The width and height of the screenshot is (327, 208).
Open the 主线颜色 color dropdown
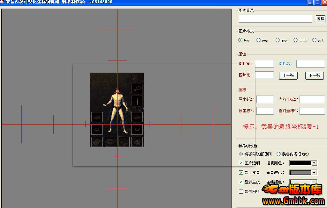tap(314, 182)
